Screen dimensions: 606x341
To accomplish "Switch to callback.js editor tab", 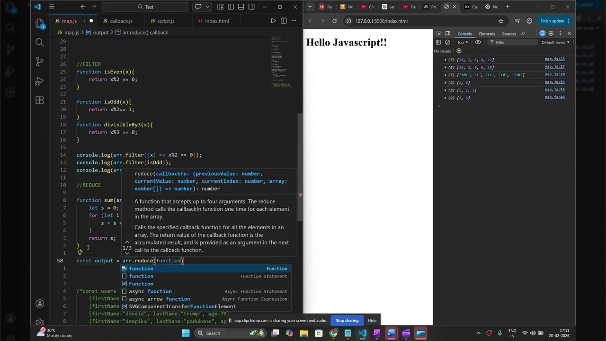I will (121, 21).
